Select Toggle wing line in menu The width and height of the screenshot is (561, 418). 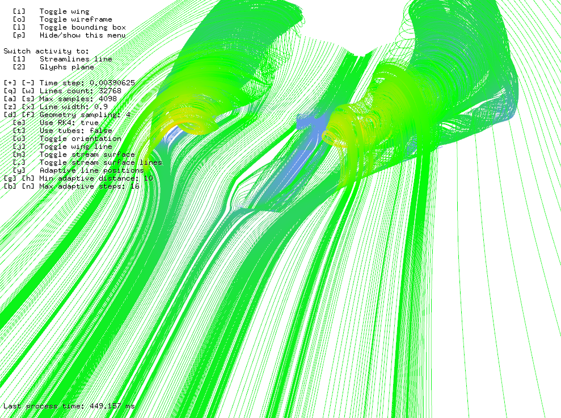coord(75,147)
